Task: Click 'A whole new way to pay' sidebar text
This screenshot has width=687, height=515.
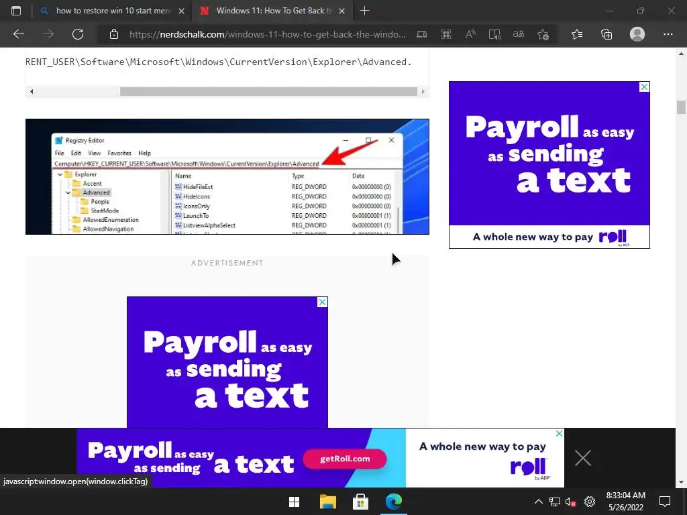Action: click(x=533, y=237)
